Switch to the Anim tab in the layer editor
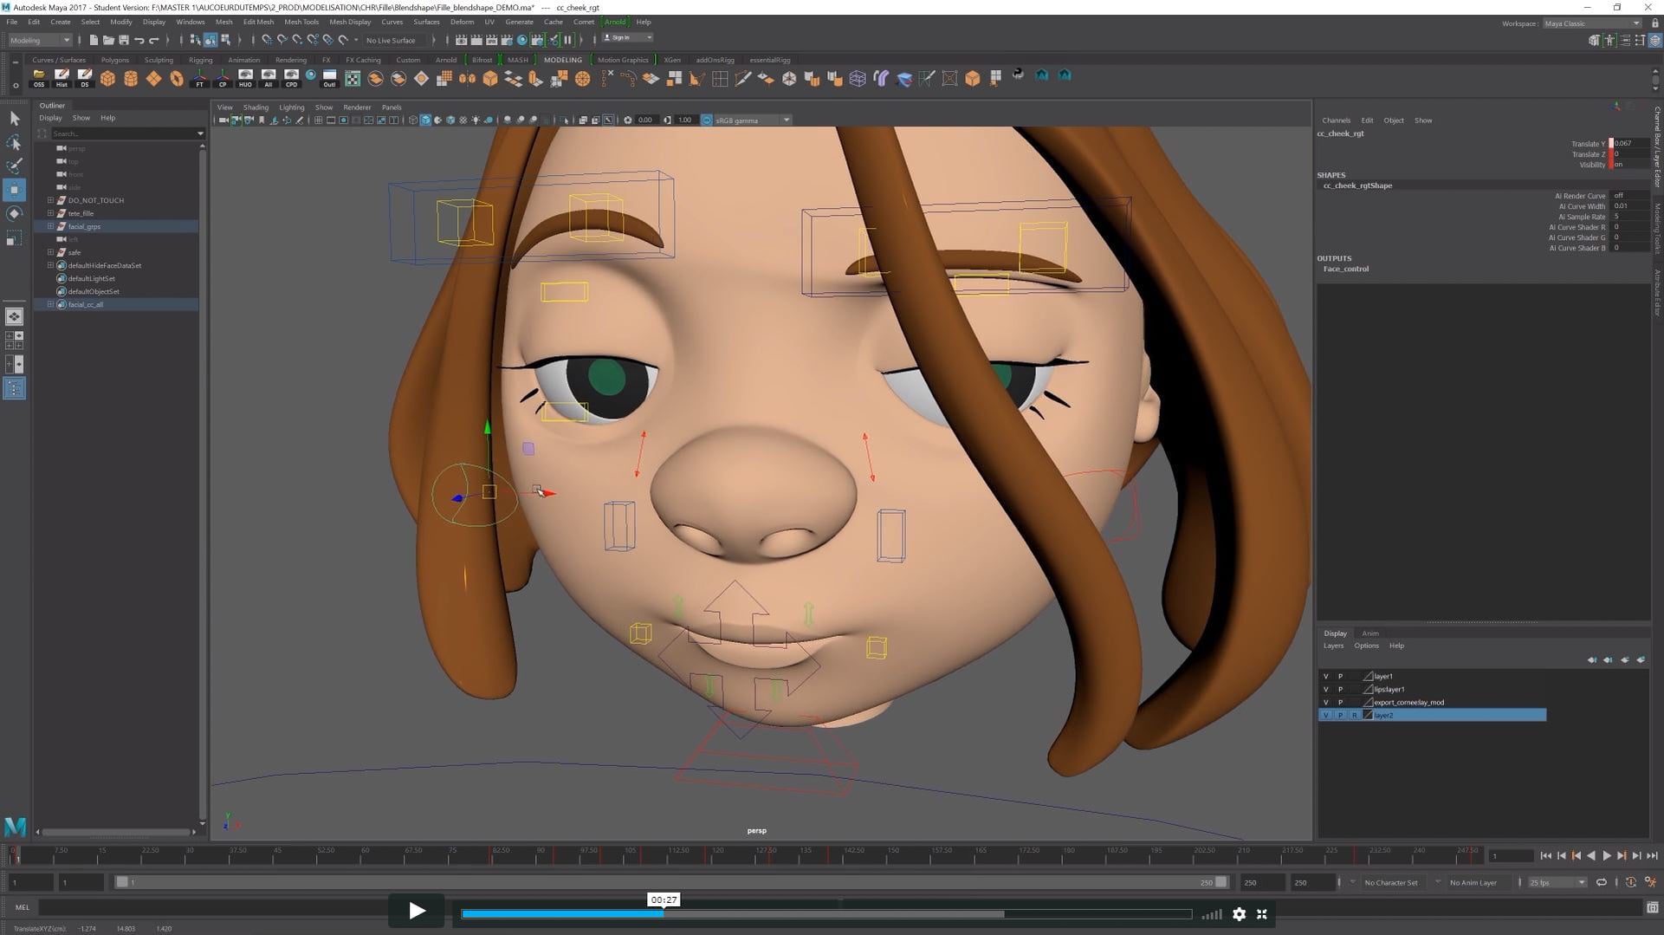1664x935 pixels. click(1370, 633)
